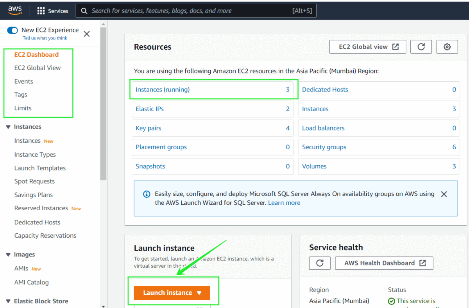This screenshot has width=469, height=308.
Task: Toggle the New EC2 Experience switch
Action: (13, 30)
